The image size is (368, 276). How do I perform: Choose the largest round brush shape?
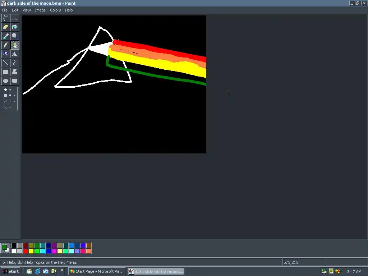pos(5,89)
